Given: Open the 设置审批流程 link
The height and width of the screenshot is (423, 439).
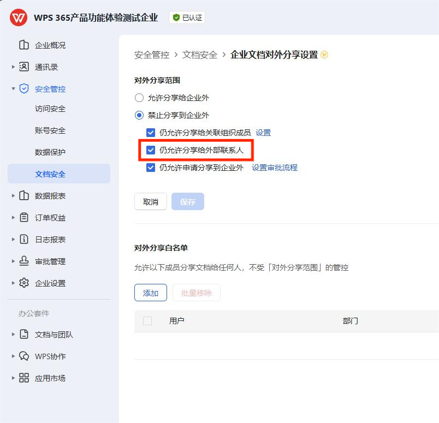Looking at the screenshot, I should [275, 168].
